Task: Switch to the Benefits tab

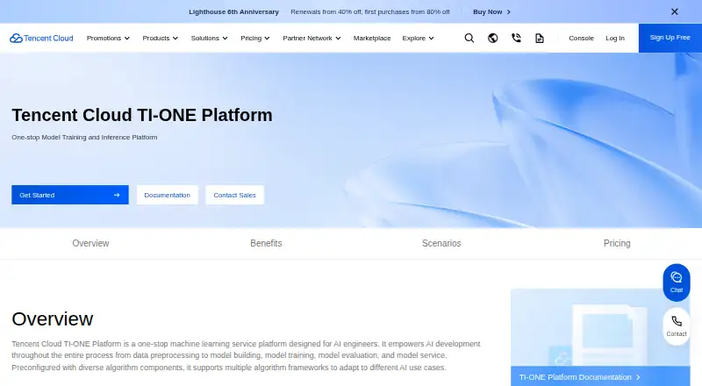Action: click(x=266, y=243)
